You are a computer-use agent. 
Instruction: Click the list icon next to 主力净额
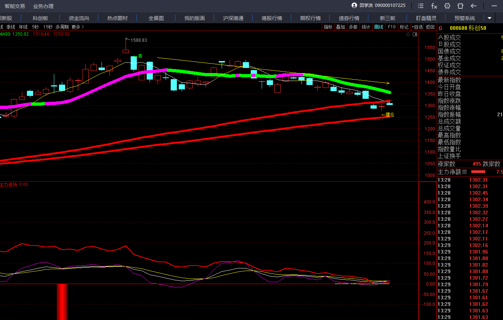[x=464, y=172]
